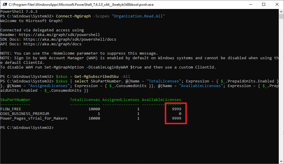Viewport: 284px width, 164px height.
Task: Maximize the pwsh.exe window
Action: (264, 5)
